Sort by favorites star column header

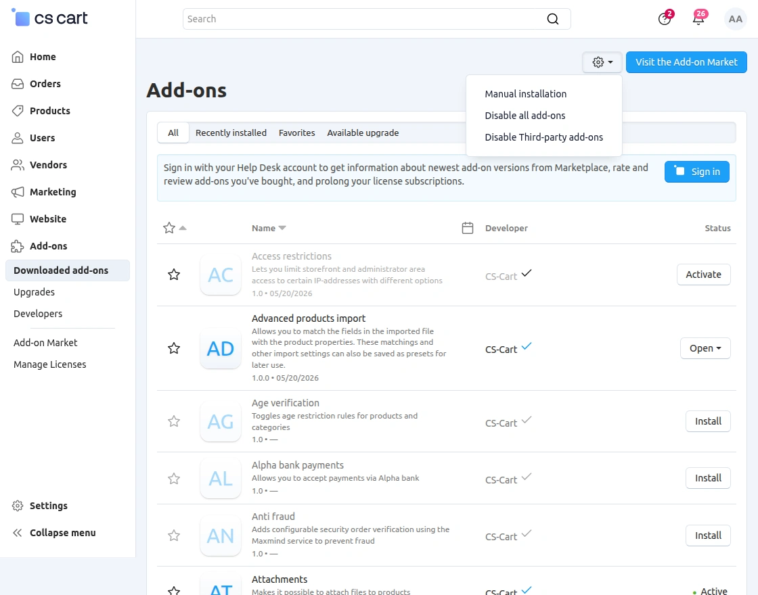[175, 228]
